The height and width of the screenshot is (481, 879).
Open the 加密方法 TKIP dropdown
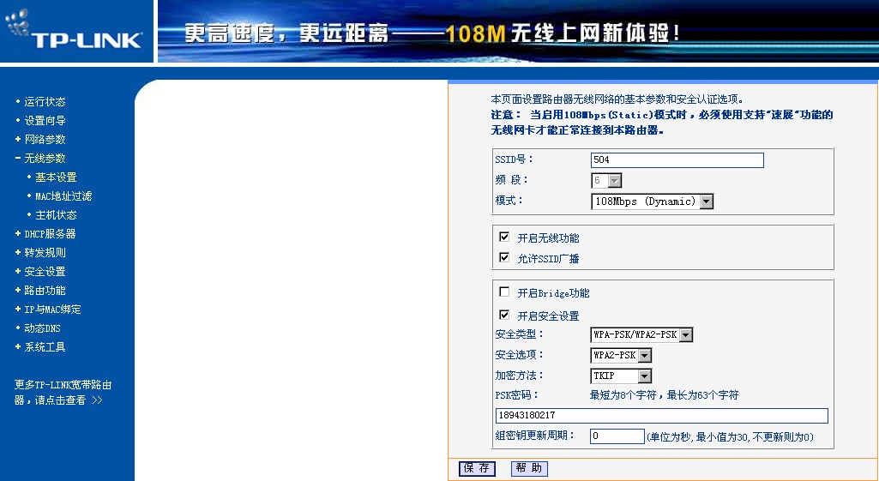tap(621, 376)
